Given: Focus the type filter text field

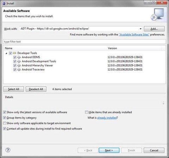Looking at the screenshot, I should pyautogui.click(x=84, y=42).
